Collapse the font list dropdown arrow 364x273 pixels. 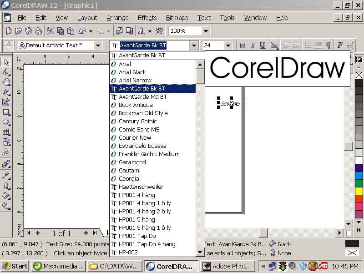pos(194,45)
